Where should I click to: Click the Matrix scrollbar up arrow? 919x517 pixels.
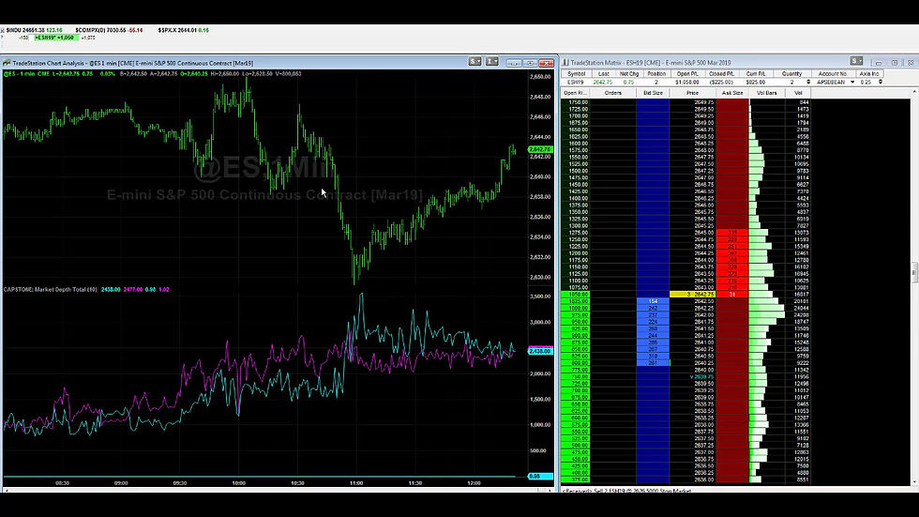pos(915,92)
